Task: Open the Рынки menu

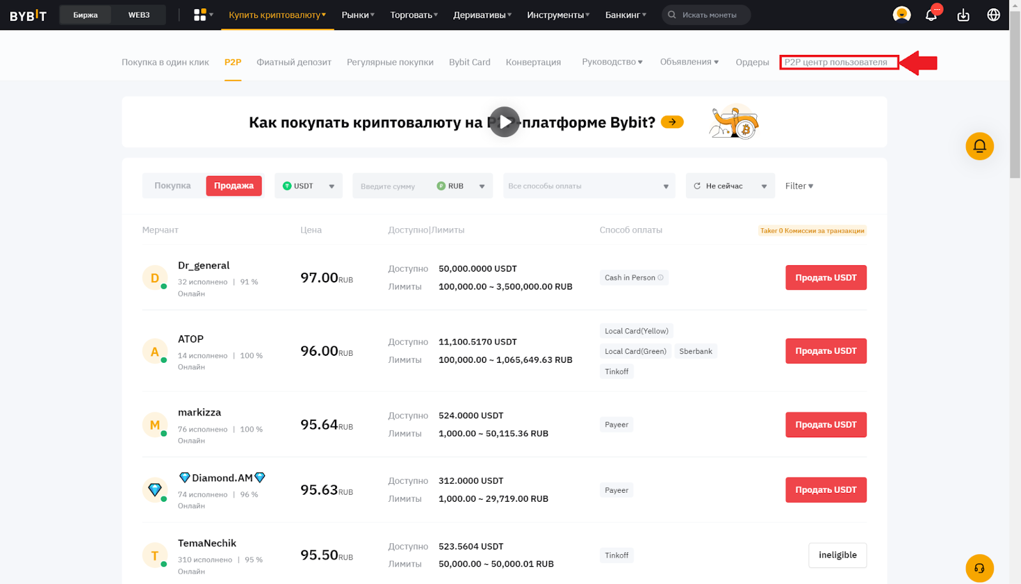Action: pos(358,15)
